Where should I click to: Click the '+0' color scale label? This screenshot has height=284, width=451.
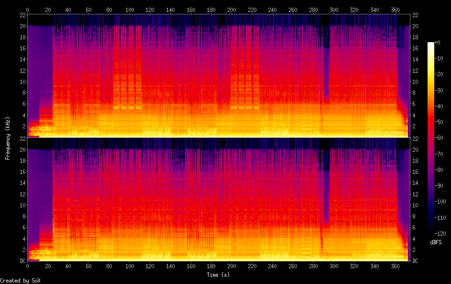(438, 43)
